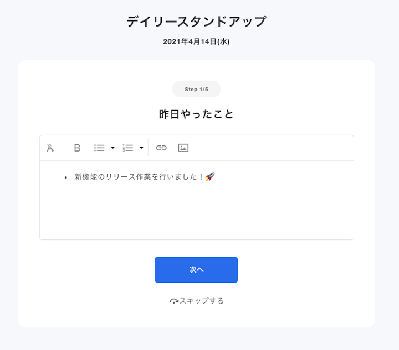Screen dimensions: 399x350
Task: Click the blank toolbar area right of image icon
Action: [272, 148]
